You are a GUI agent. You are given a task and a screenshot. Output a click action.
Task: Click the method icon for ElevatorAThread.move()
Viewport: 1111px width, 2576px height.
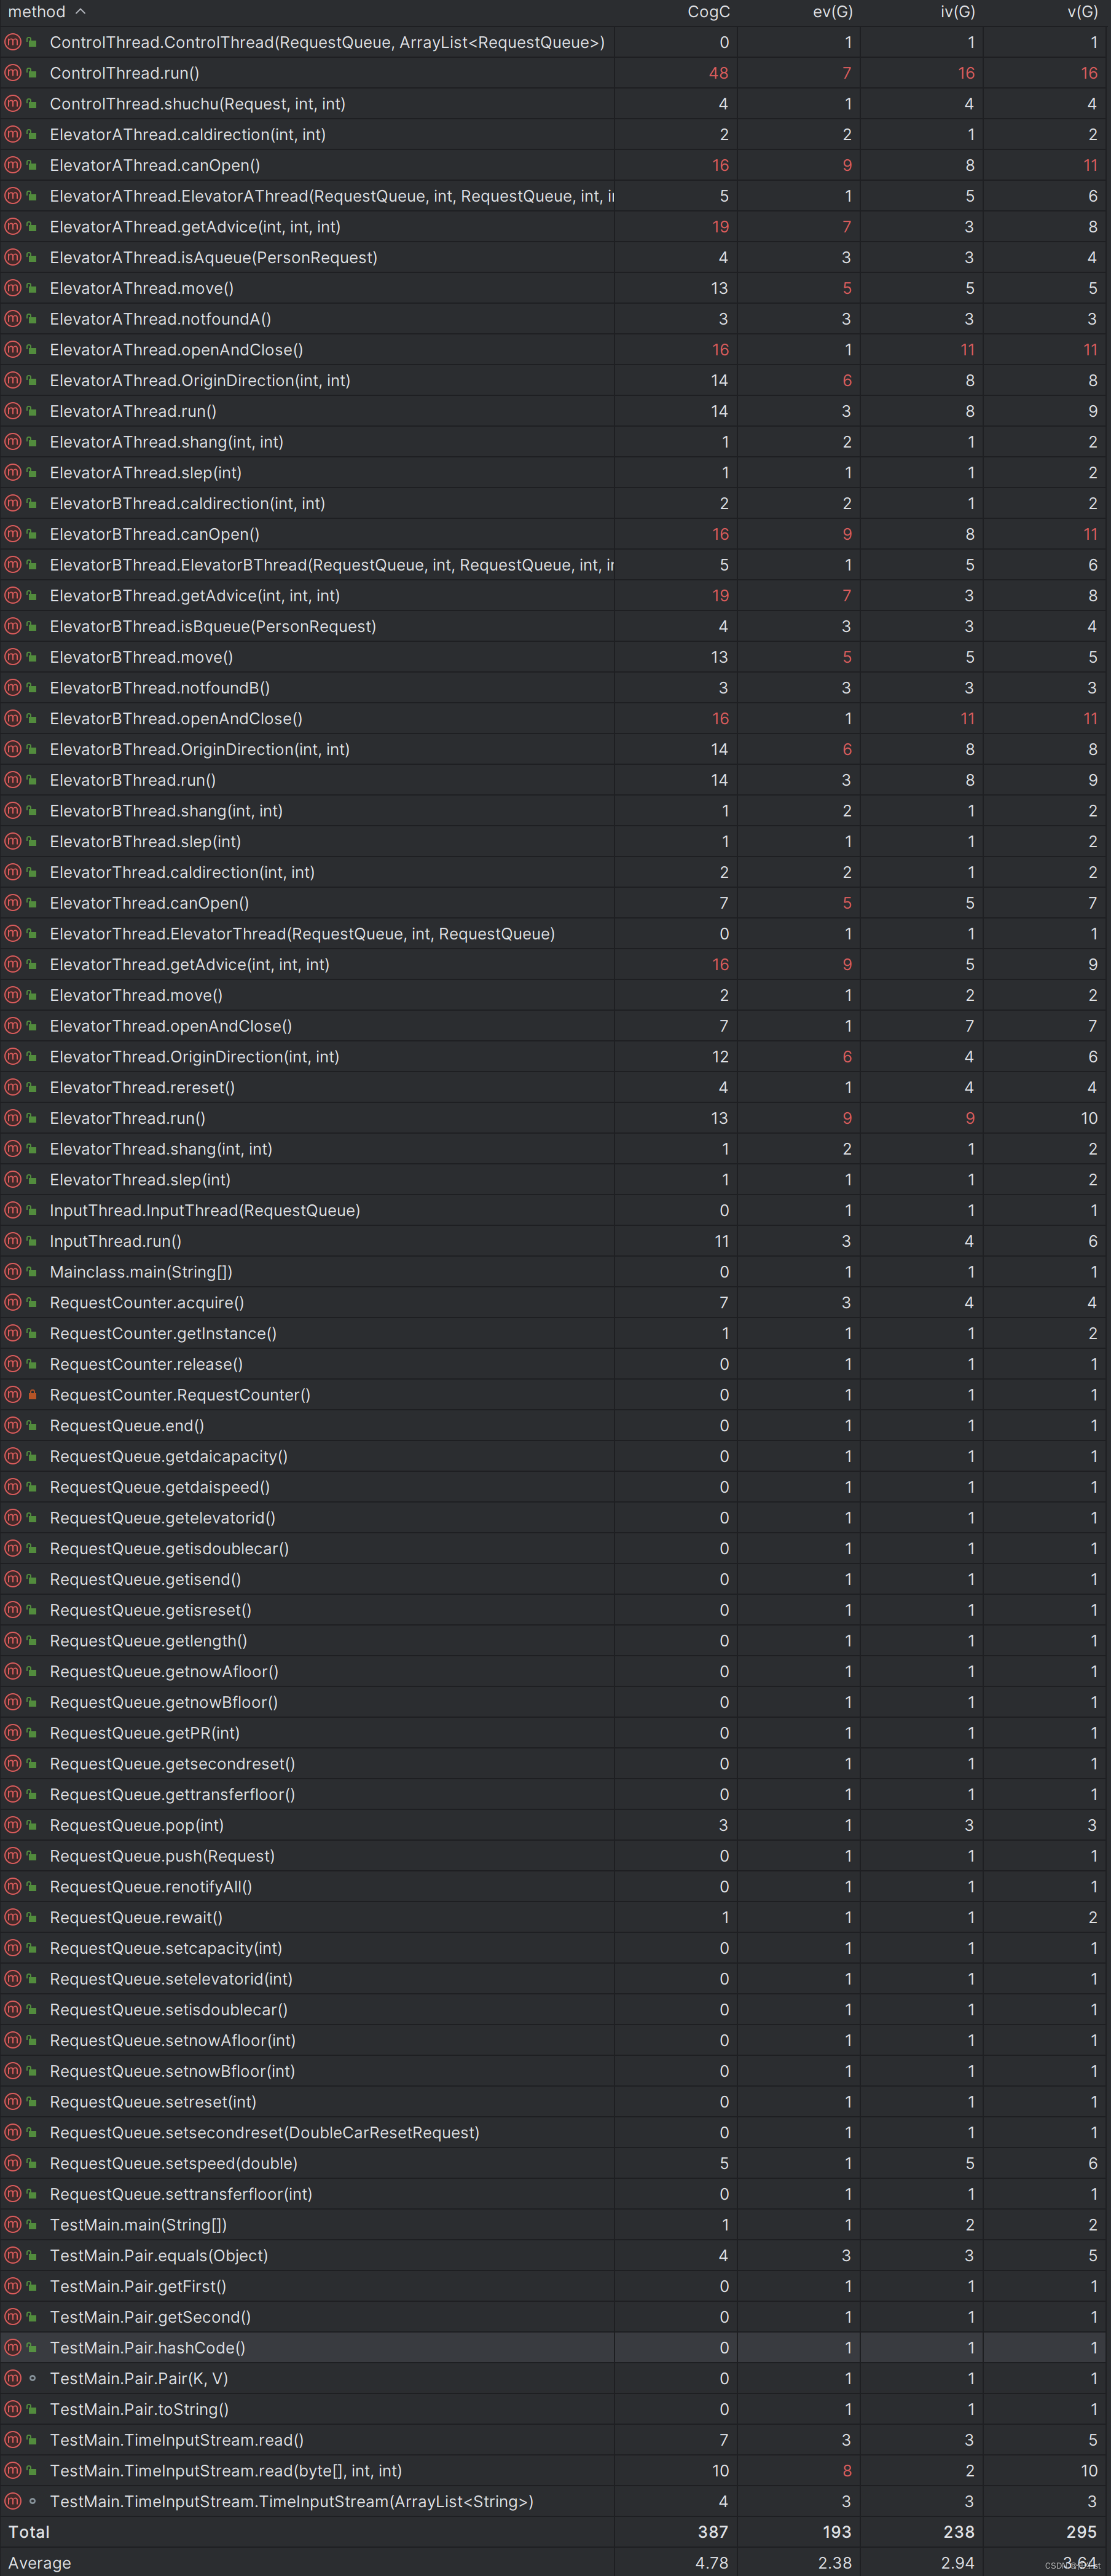coord(12,288)
